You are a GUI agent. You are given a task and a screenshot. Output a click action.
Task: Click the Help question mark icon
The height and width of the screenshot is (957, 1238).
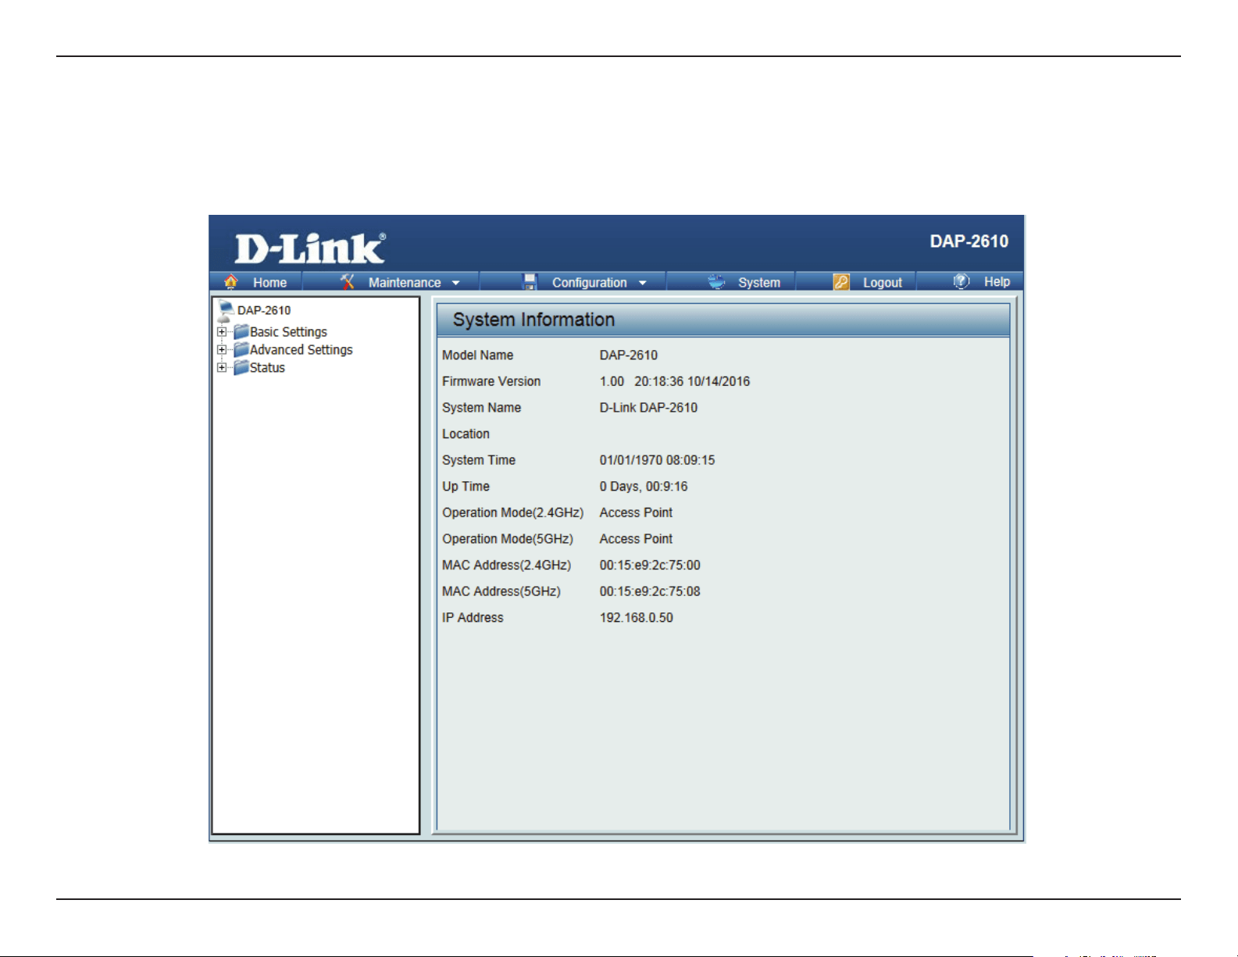click(962, 281)
